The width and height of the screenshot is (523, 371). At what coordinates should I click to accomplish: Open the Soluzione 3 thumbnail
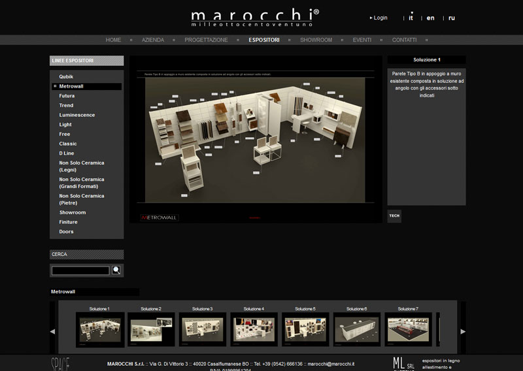[203, 330]
